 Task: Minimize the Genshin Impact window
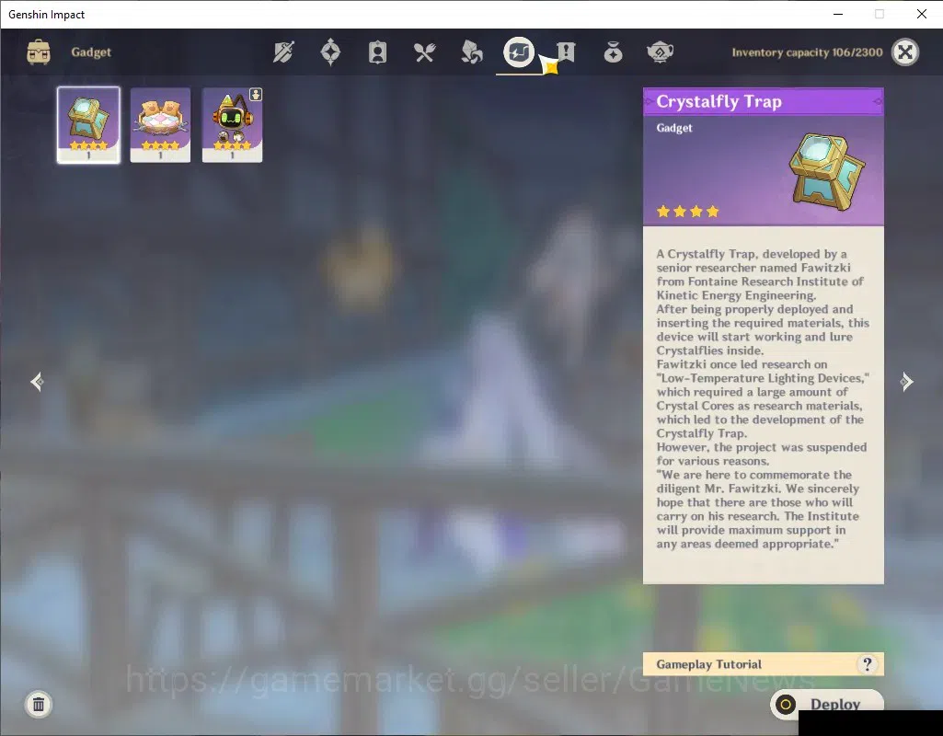point(838,14)
